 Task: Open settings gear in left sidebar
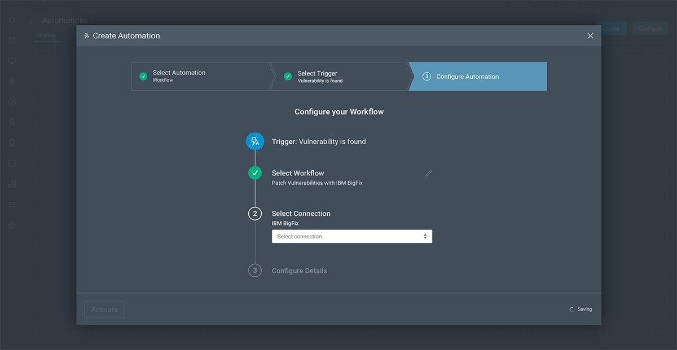pos(12,225)
